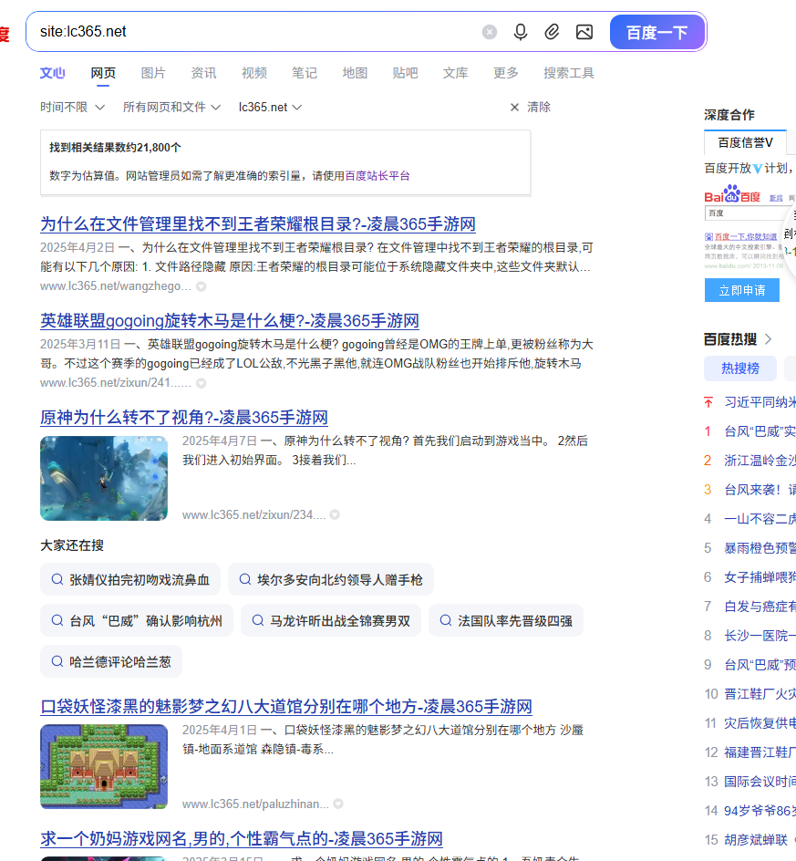The width and height of the screenshot is (796, 861).
Task: Open hot search item 女子捕蝉喂狗
Action: (x=760, y=577)
